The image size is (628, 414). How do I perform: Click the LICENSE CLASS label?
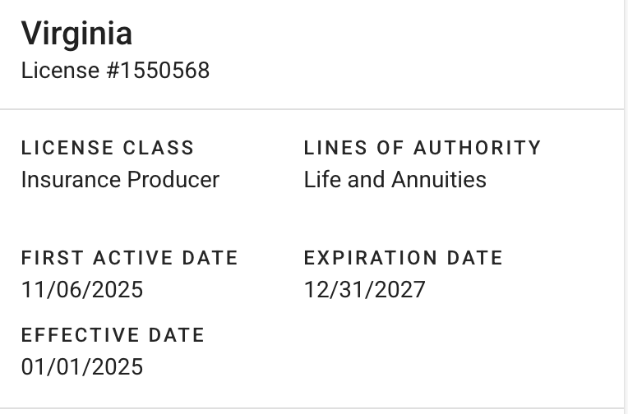tap(108, 148)
